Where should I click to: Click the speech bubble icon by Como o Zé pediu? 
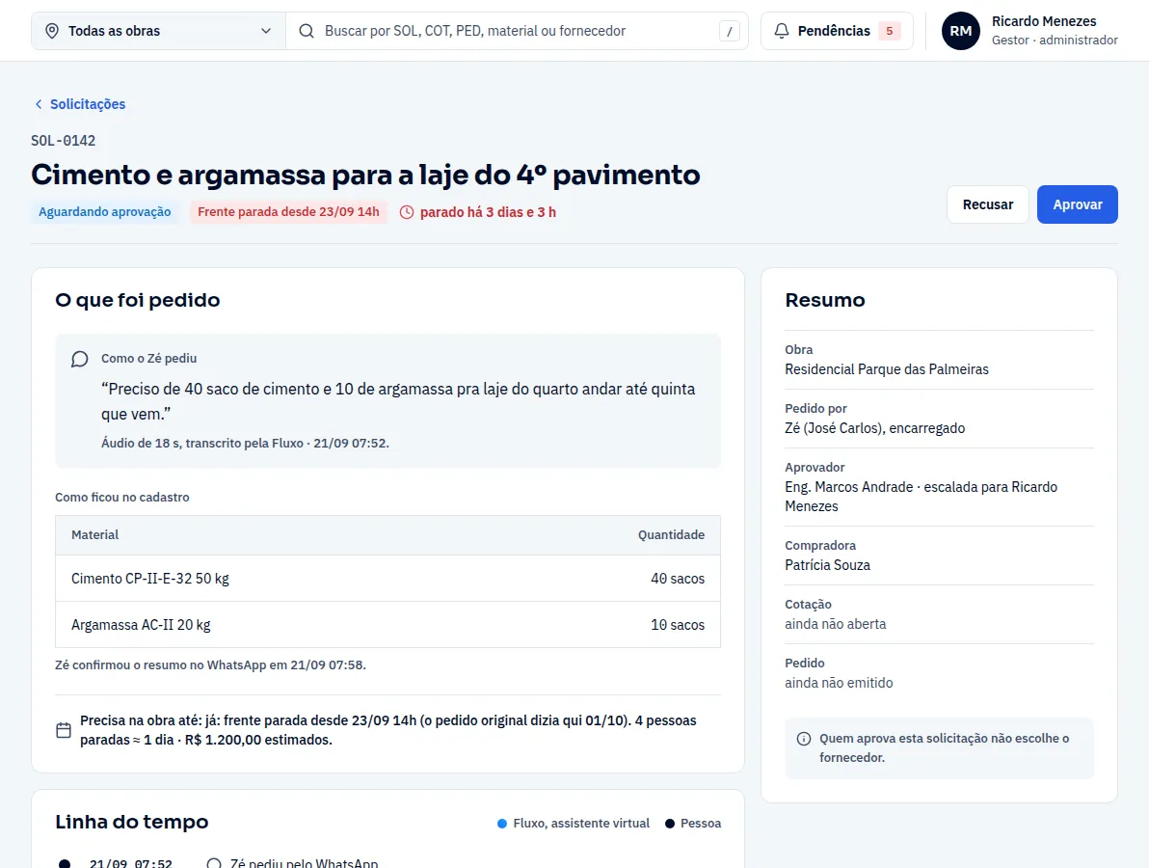[x=80, y=359]
